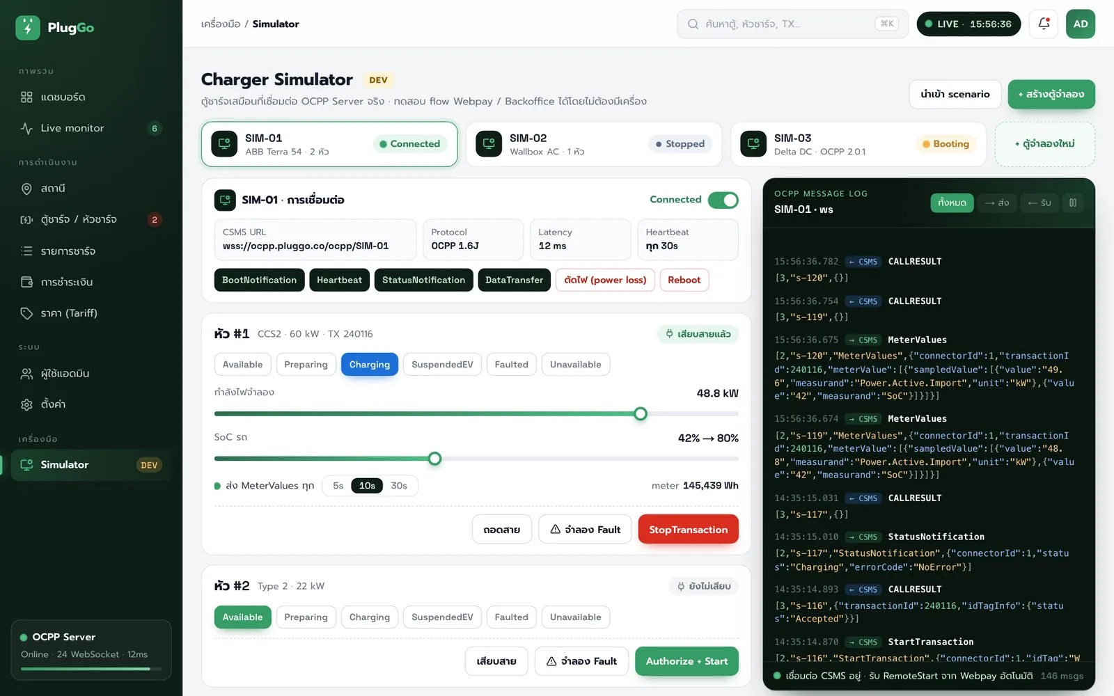Open the admin users icon
The height and width of the screenshot is (696, 1114).
(x=26, y=374)
